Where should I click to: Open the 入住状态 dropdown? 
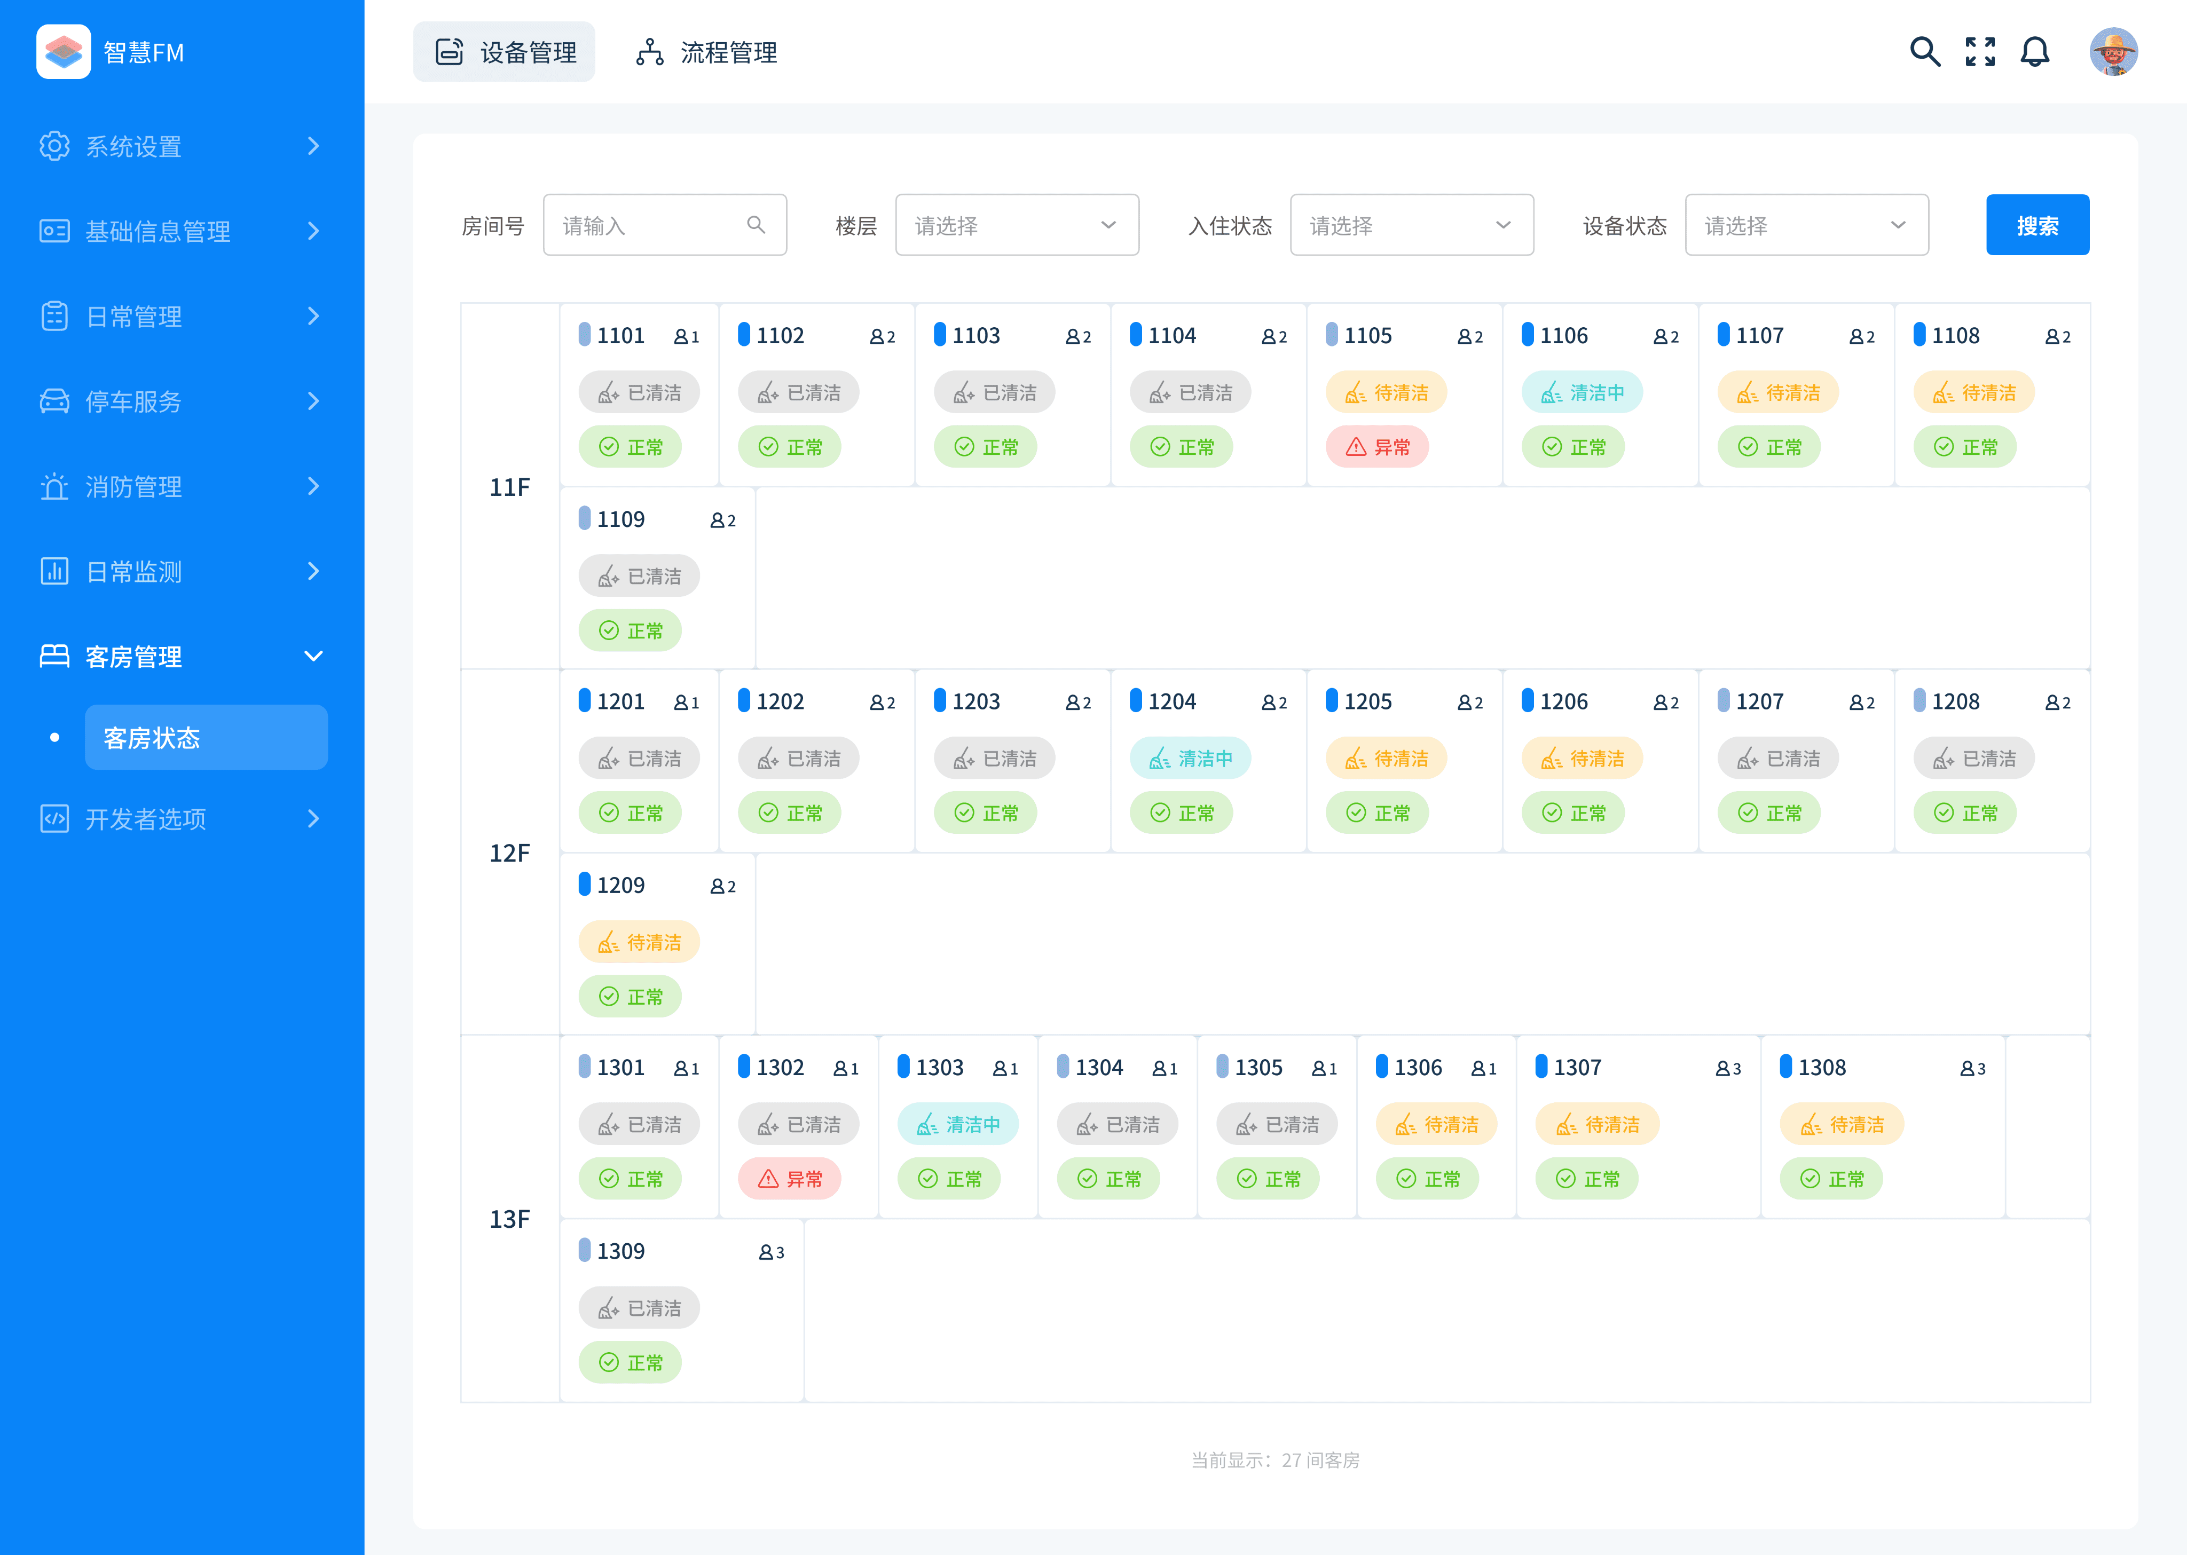pos(1411,226)
